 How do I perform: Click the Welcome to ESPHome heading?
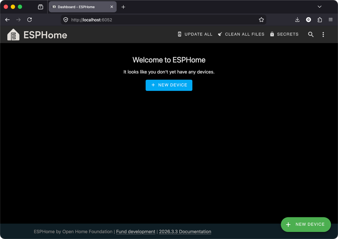[169, 60]
